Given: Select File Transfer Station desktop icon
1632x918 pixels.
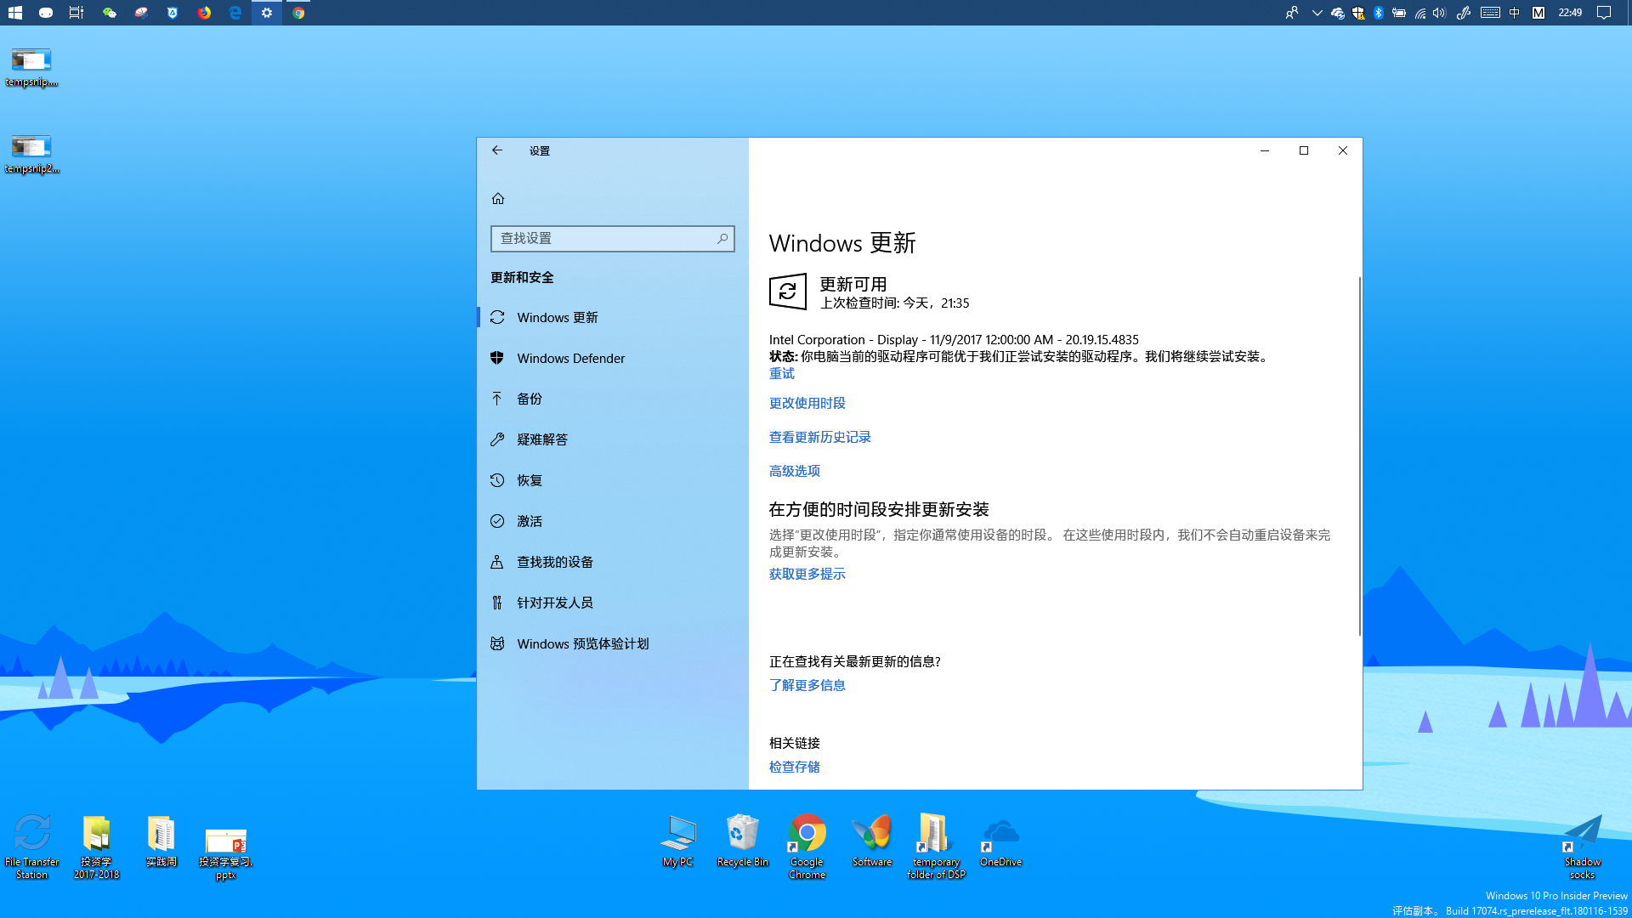Looking at the screenshot, I should coord(32,847).
